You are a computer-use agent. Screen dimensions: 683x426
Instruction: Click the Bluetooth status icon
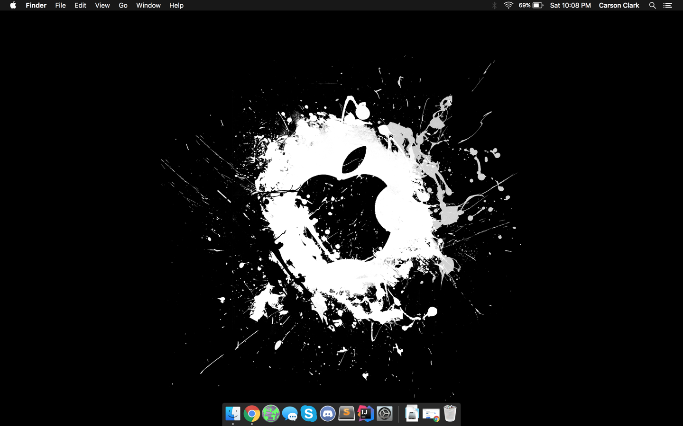494,5
